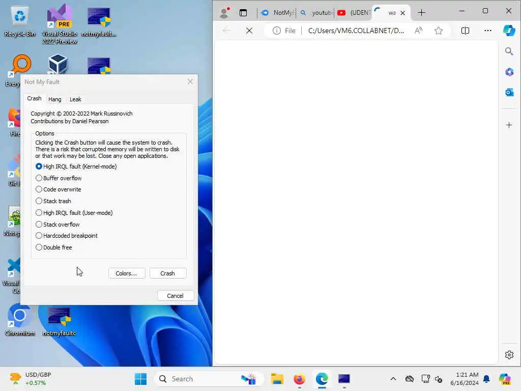Close the Not My Fault window

click(190, 82)
